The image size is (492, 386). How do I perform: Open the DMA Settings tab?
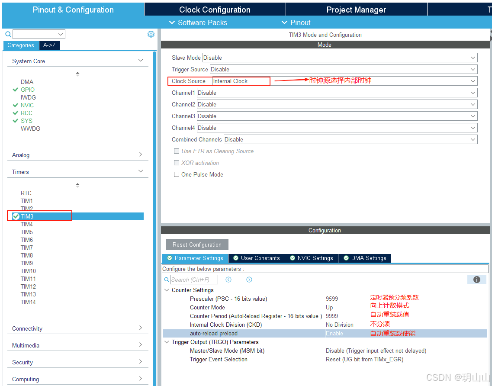pyautogui.click(x=365, y=258)
